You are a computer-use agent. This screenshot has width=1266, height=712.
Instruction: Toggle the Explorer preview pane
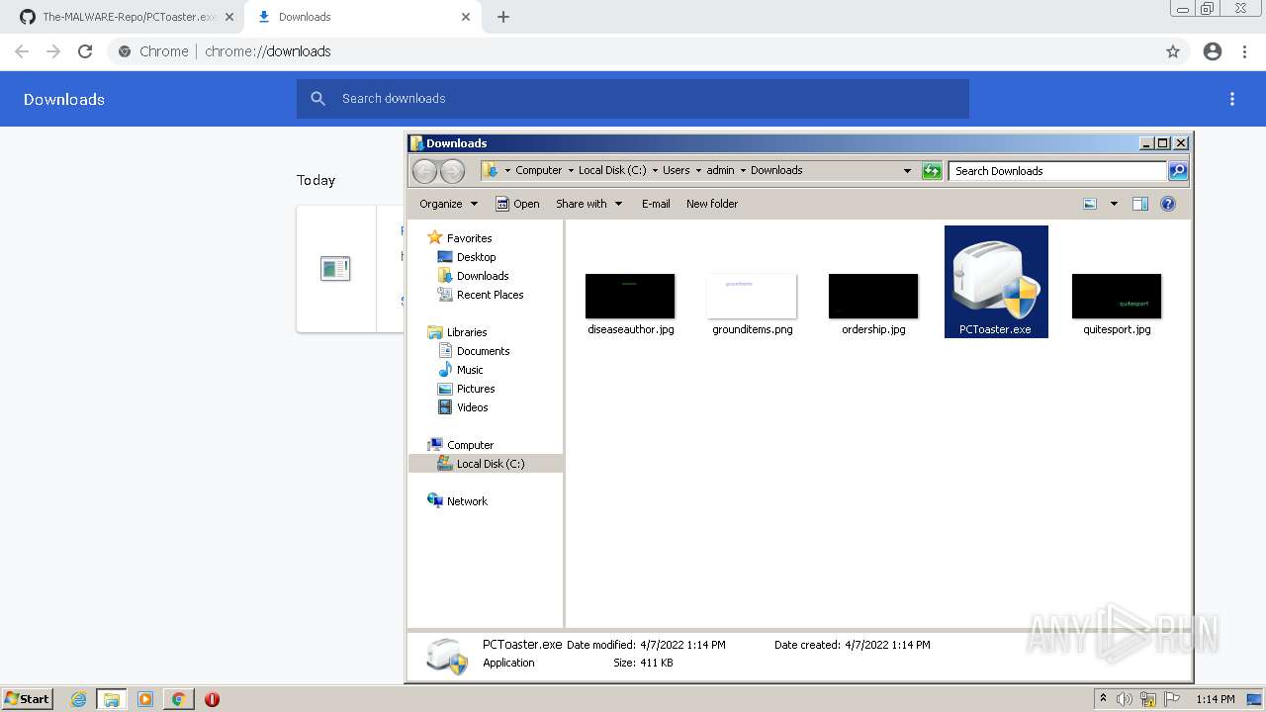point(1140,204)
